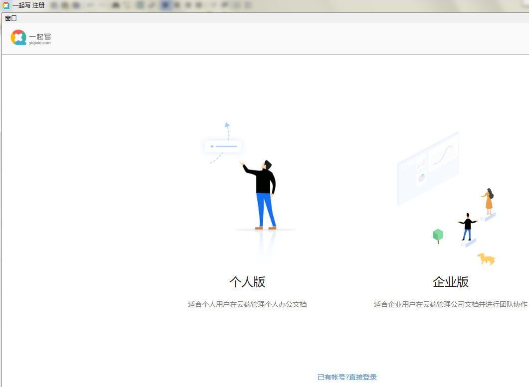Screen dimensions: 529x387
Task: Click the toolbar graphic above the personal edition figure
Action: click(x=223, y=146)
